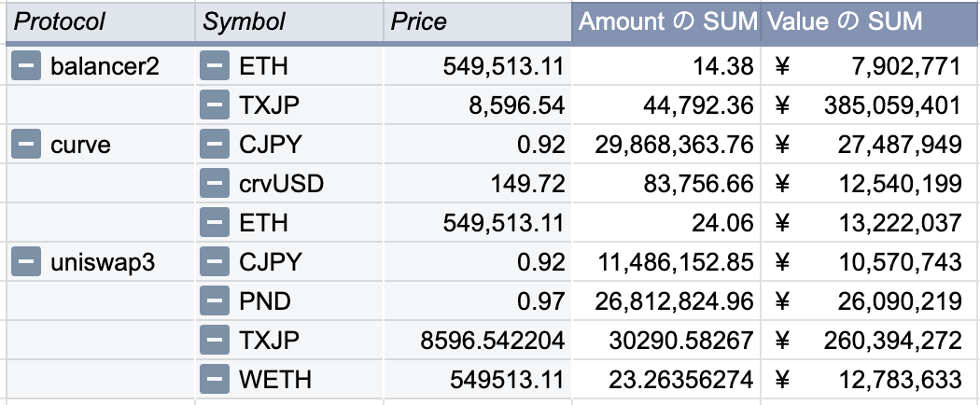This screenshot has width=980, height=405.
Task: Click minus icon beside ETH under balancer2
Action: click(216, 67)
